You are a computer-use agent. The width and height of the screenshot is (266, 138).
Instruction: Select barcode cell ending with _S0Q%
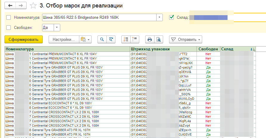[163, 94]
